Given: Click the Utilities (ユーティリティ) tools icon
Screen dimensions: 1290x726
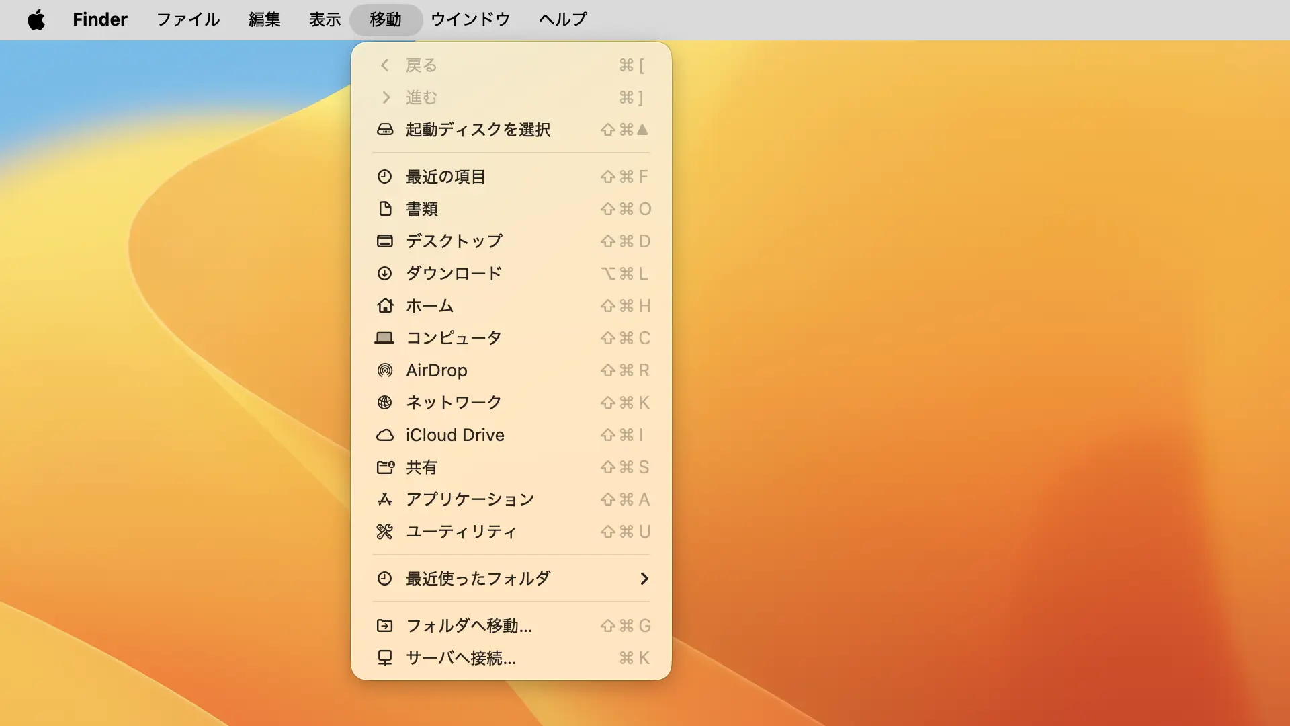Looking at the screenshot, I should [384, 532].
